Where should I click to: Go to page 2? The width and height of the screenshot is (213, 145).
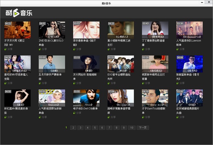pos(73,128)
